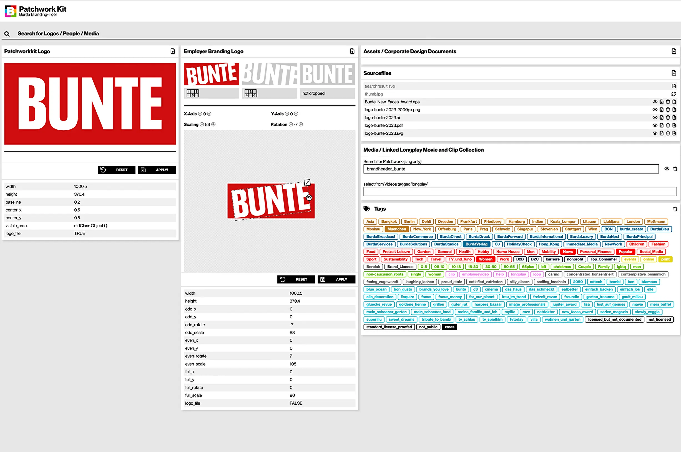Download the Bunte_New_Faces_Award.eps file
The width and height of the screenshot is (681, 452).
point(661,102)
